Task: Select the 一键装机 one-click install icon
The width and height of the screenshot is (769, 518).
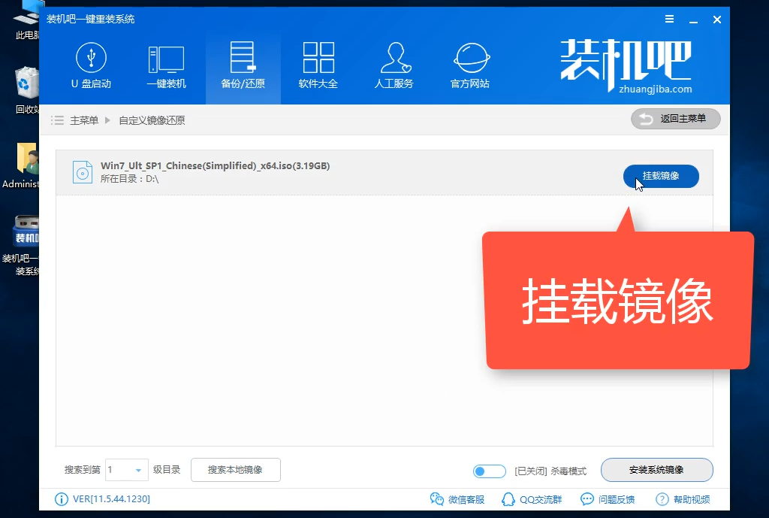Action: tap(166, 58)
